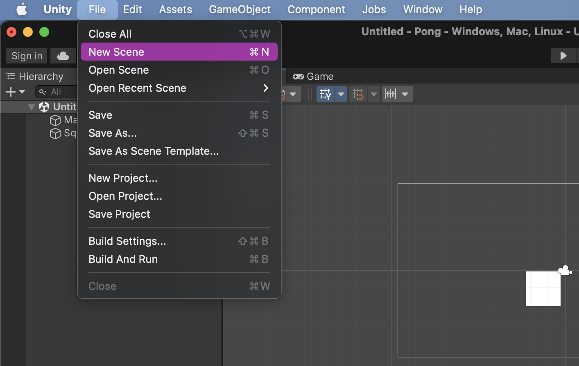Image resolution: width=579 pixels, height=366 pixels.
Task: Click the gamepad icon on the Game tab
Action: [x=299, y=77]
